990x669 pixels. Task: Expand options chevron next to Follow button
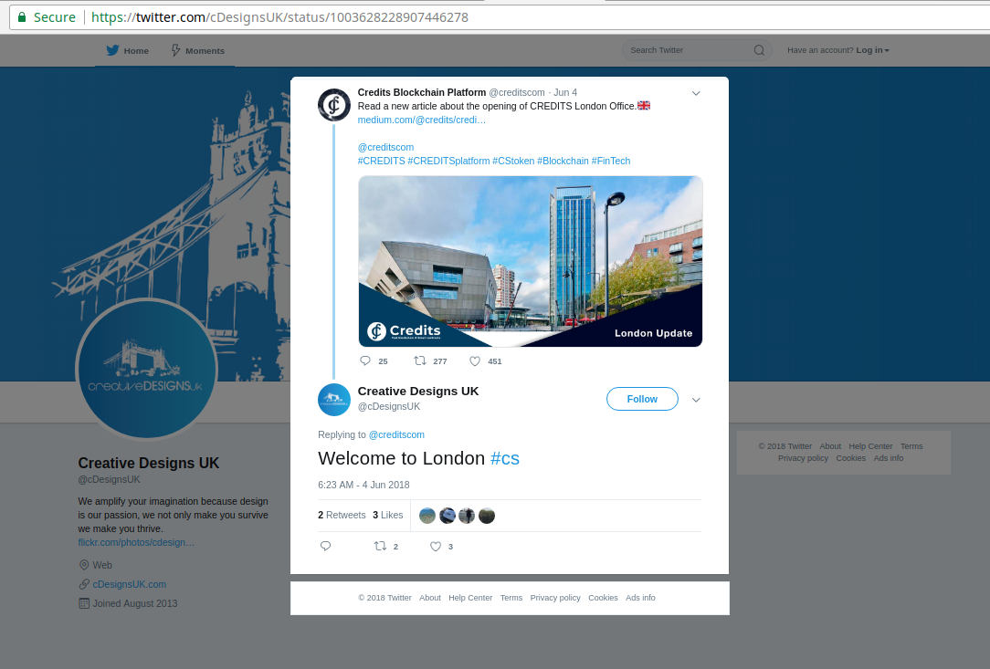[x=696, y=400]
